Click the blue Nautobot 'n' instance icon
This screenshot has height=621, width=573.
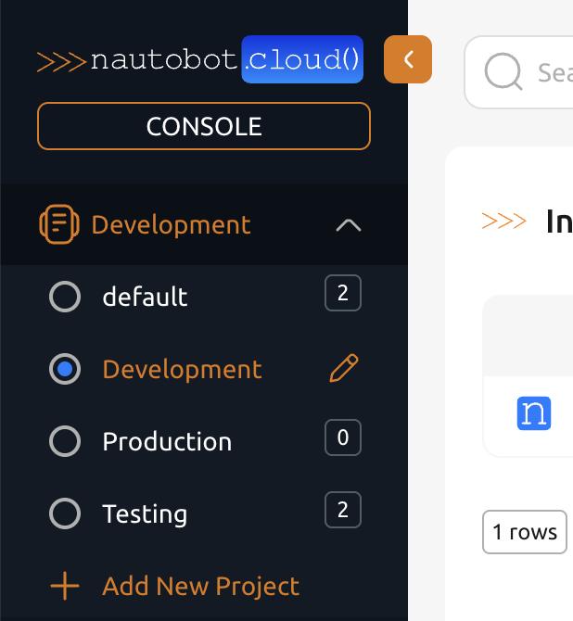coord(534,413)
